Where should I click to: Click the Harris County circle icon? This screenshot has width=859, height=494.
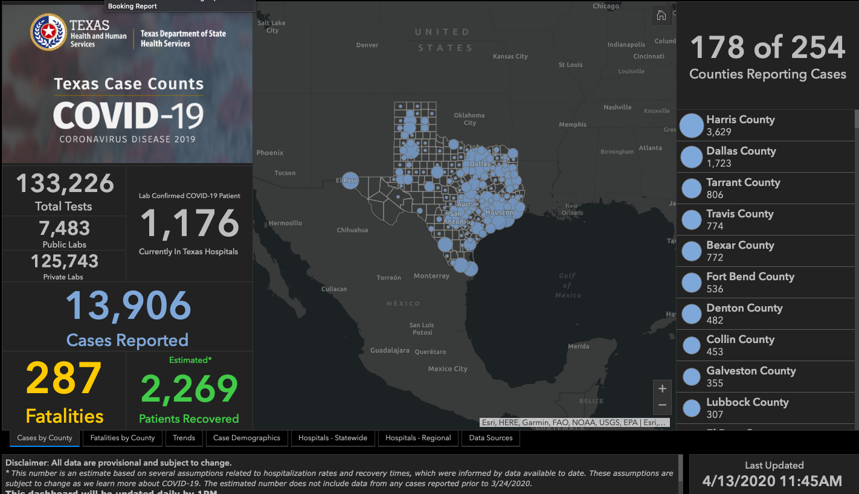[x=691, y=126]
